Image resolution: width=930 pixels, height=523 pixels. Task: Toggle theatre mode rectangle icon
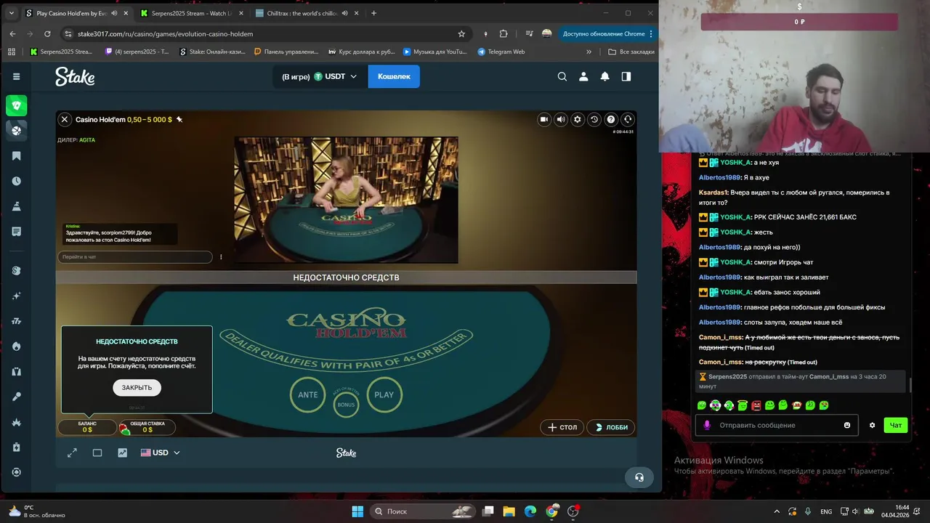[97, 453]
